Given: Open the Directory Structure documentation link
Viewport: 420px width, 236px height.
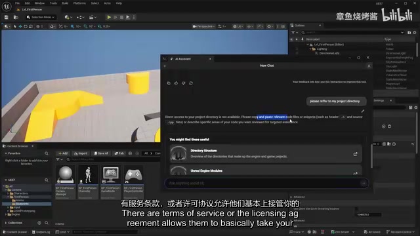Looking at the screenshot, I should pos(266,153).
